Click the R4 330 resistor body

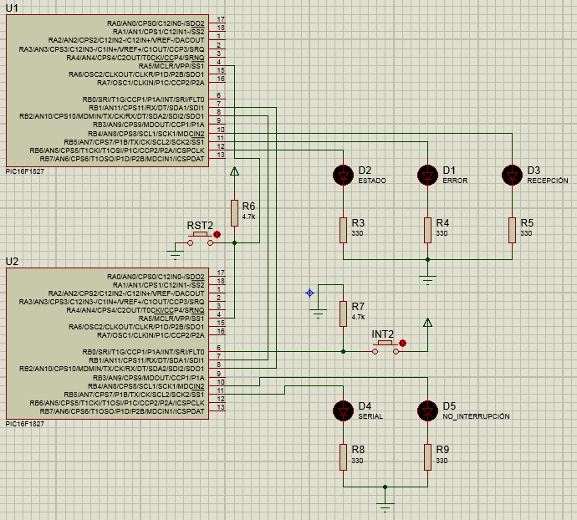click(427, 230)
